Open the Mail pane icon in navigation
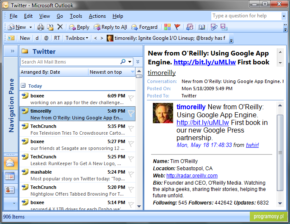290x224 pixels. (x=10, y=163)
